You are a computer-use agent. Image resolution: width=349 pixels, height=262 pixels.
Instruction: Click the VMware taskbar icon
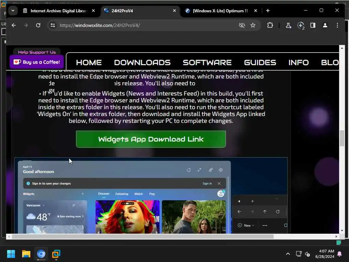coord(56,254)
